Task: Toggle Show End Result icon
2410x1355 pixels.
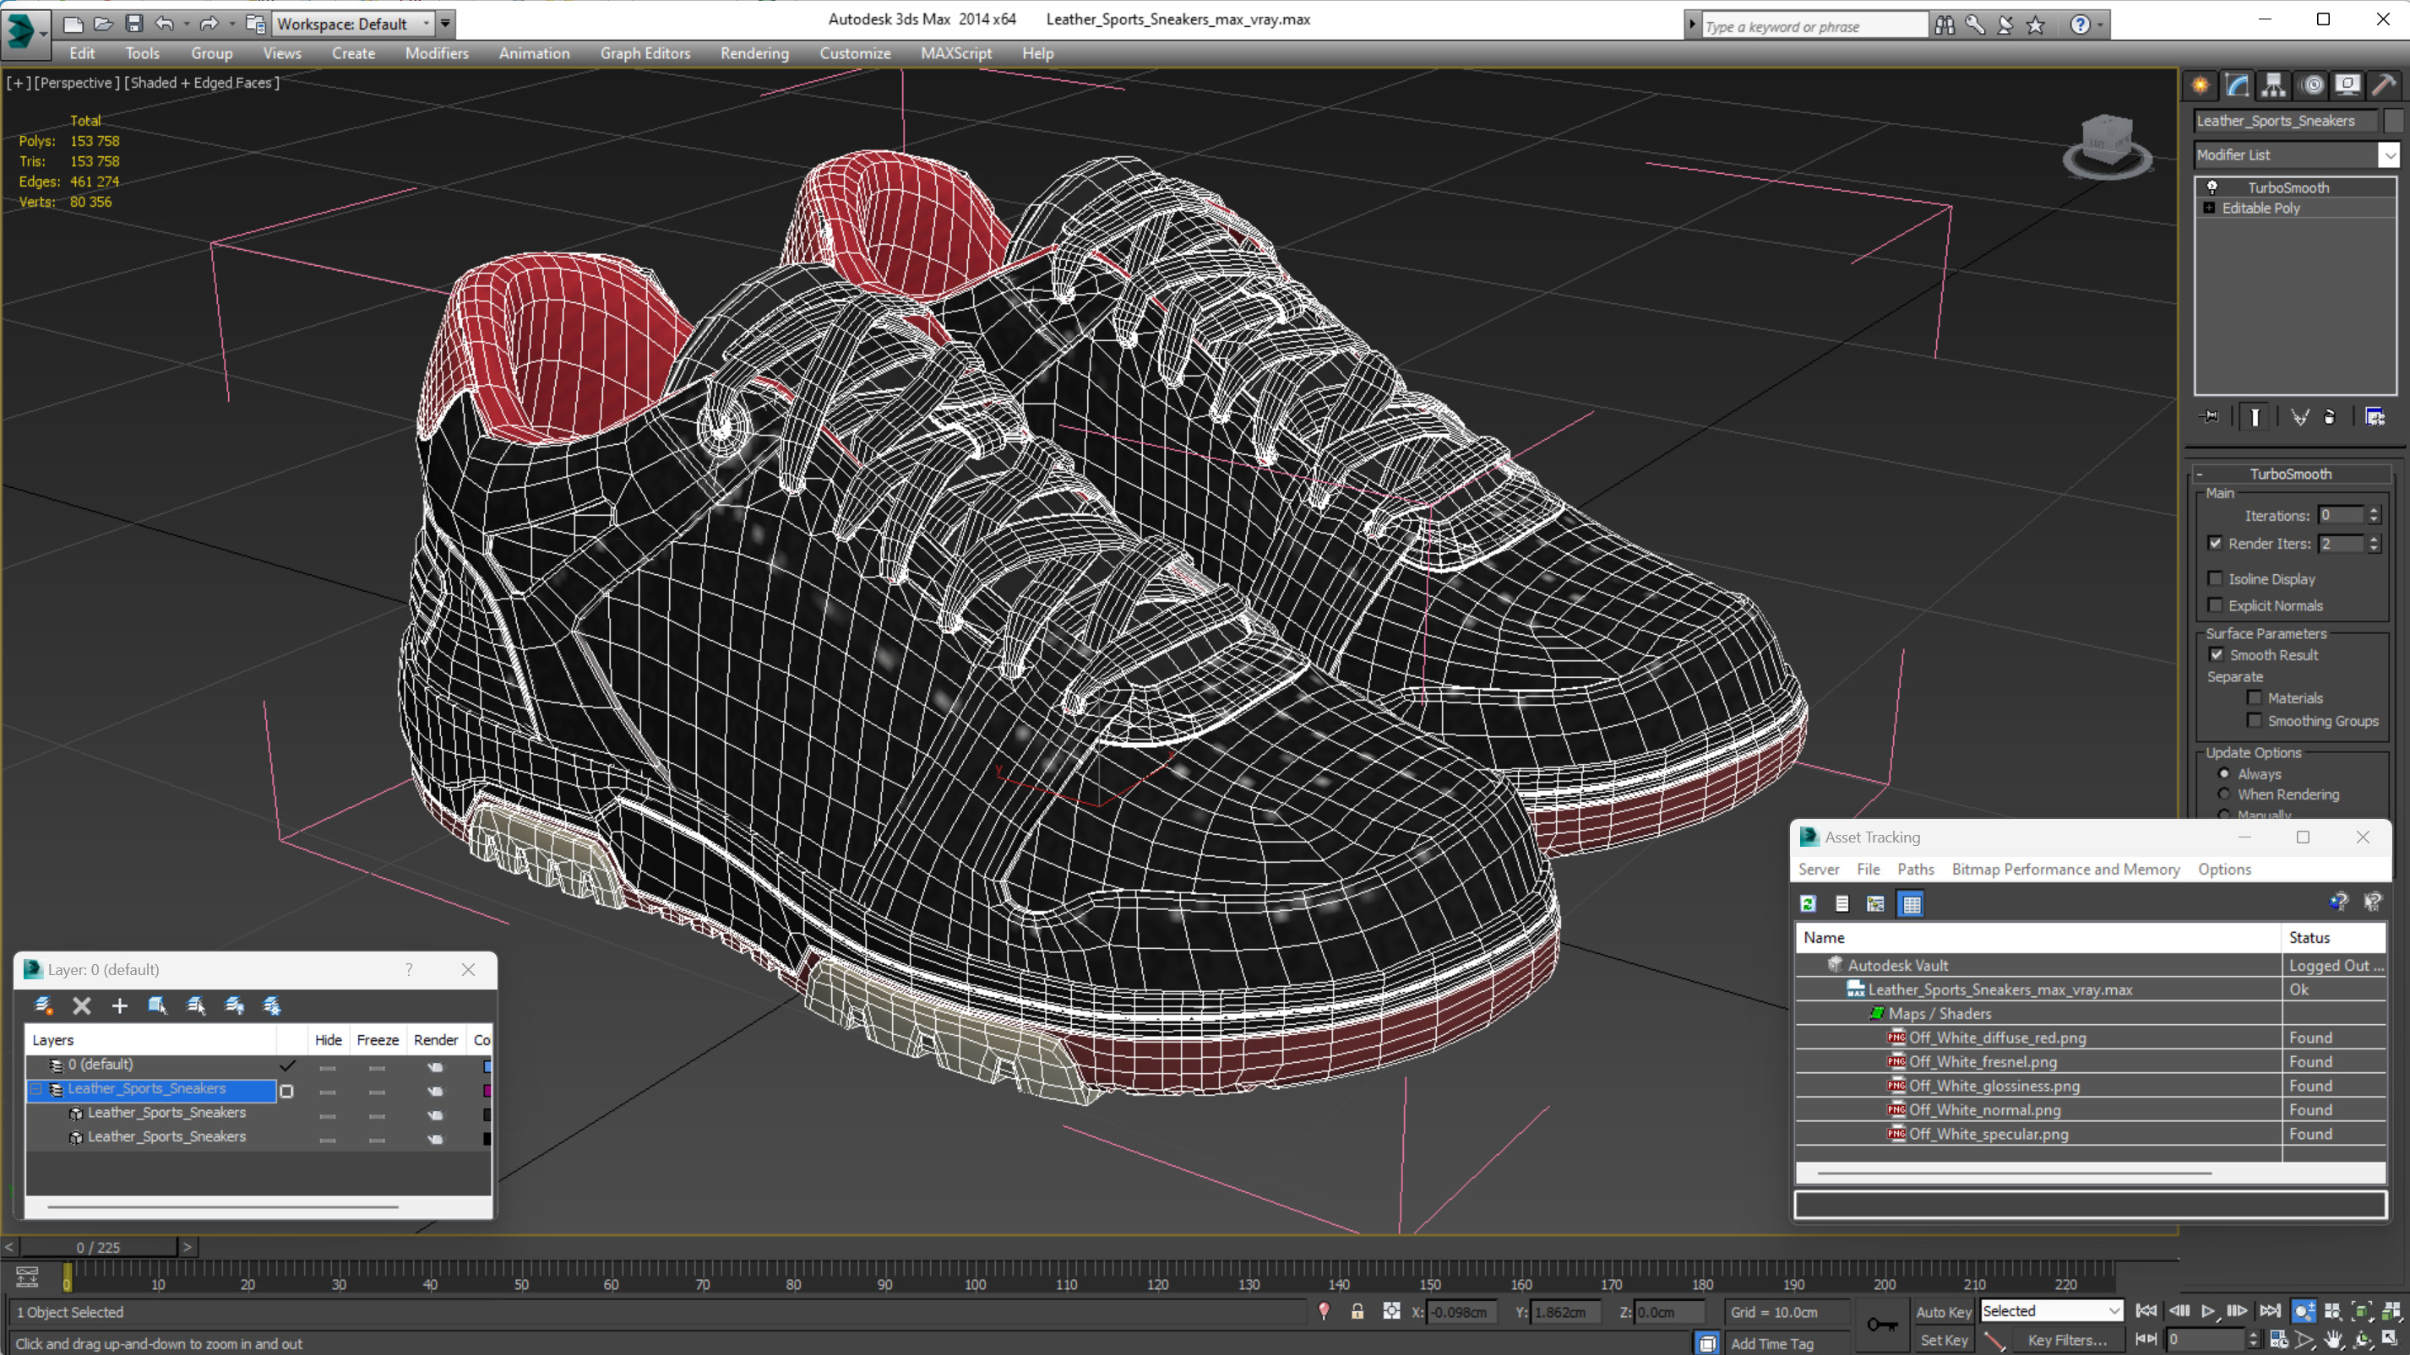Action: point(2255,417)
